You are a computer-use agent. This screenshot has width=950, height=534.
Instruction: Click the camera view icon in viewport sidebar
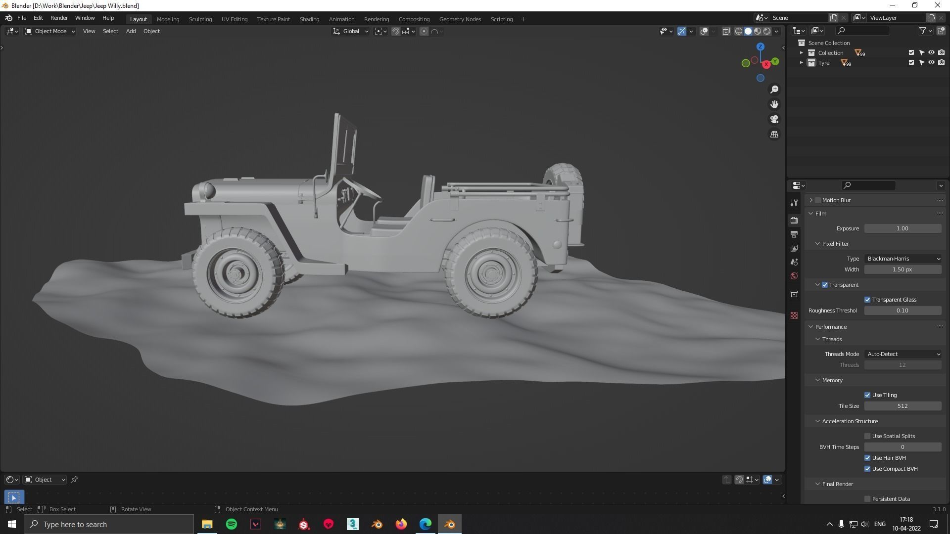tap(774, 119)
